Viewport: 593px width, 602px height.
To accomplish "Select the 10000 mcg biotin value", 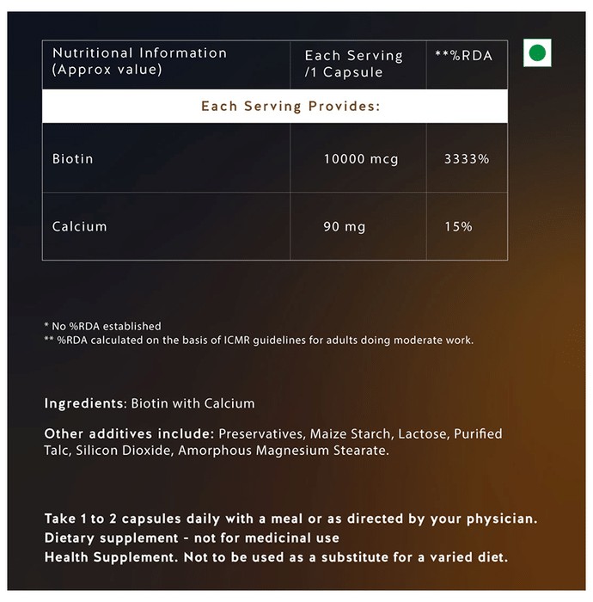I will click(361, 159).
